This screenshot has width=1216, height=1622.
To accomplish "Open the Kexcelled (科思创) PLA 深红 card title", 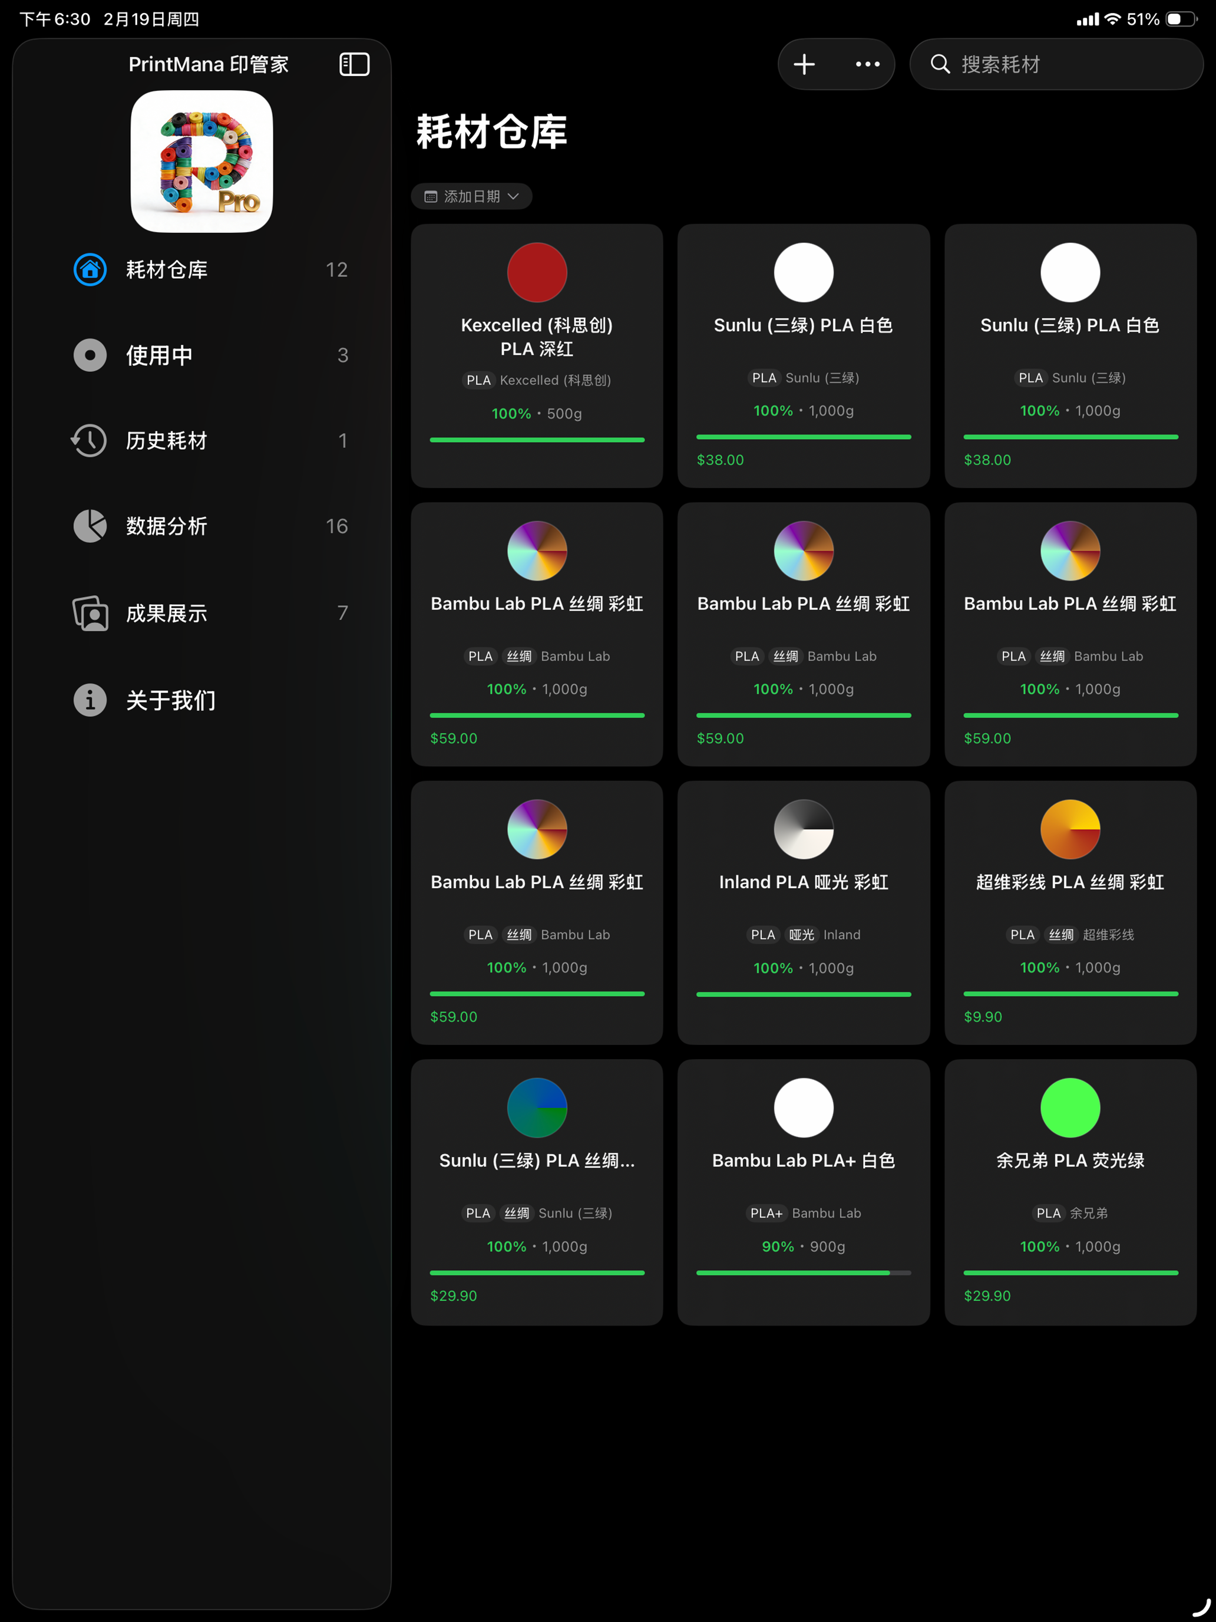I will (537, 337).
